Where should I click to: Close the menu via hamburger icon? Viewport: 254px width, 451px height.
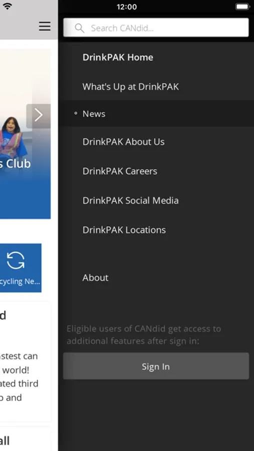click(x=45, y=26)
